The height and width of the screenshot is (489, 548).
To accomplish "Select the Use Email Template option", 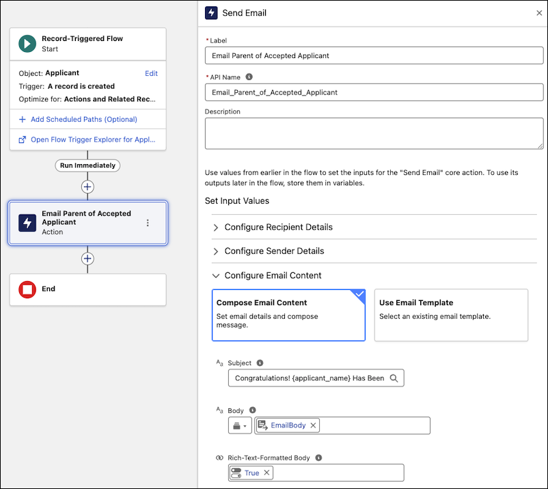I will click(x=451, y=315).
